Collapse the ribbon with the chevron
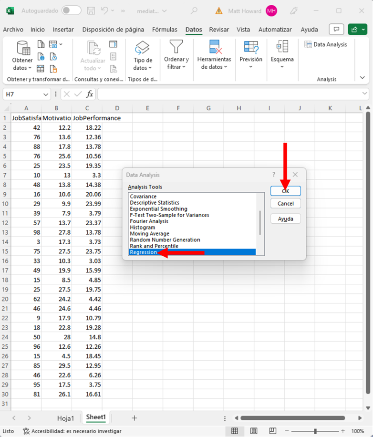Screen dimensions: 373x437 (x=362, y=78)
